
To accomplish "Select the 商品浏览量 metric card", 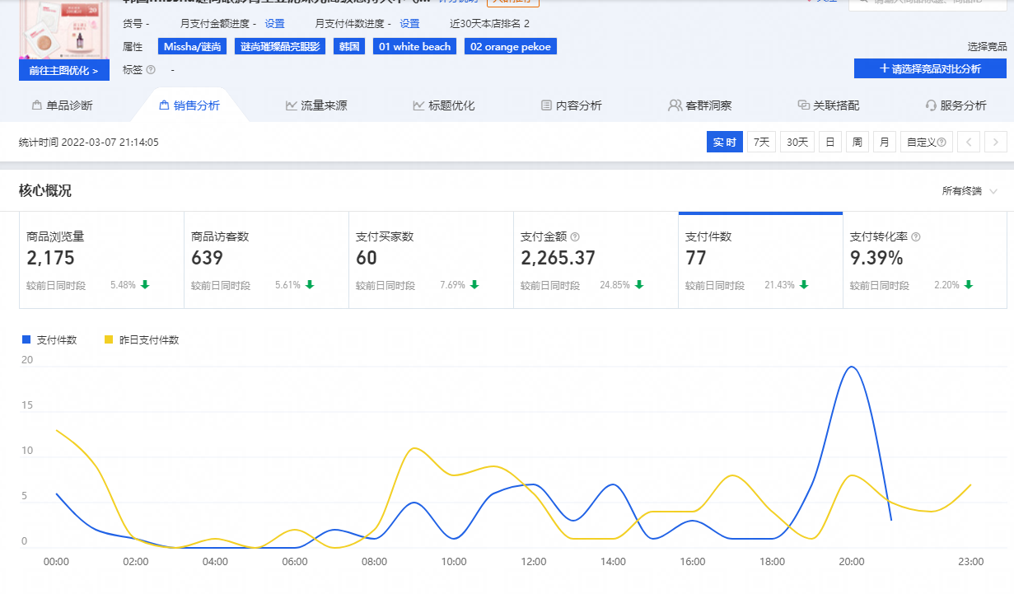I will coord(101,260).
